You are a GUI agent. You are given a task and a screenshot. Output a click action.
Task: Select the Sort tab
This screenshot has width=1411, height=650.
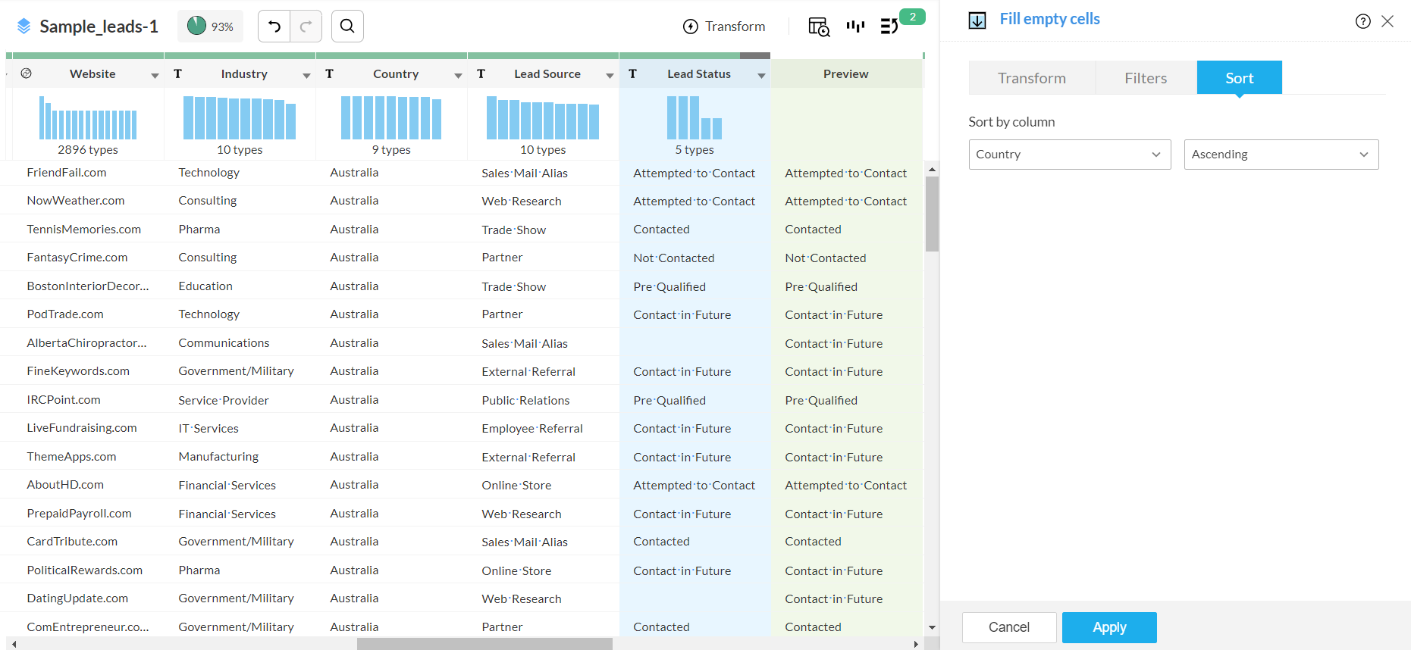[x=1239, y=78]
